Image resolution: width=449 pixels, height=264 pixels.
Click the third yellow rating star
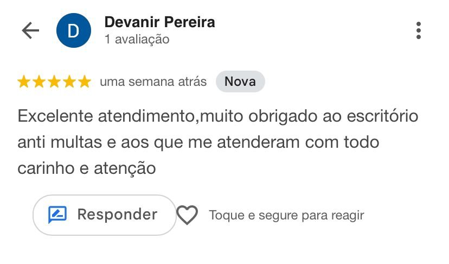(54, 82)
